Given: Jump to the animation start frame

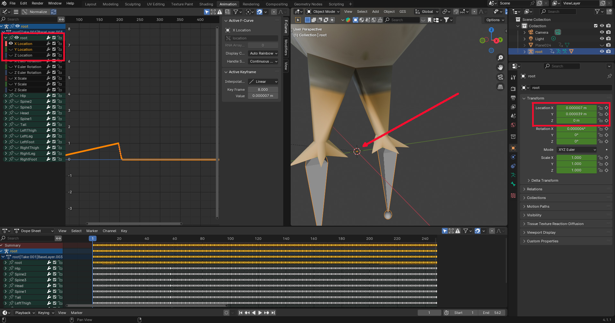Looking at the screenshot, I should coord(241,313).
